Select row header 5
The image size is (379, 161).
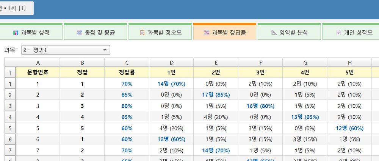[x=10, y=128]
